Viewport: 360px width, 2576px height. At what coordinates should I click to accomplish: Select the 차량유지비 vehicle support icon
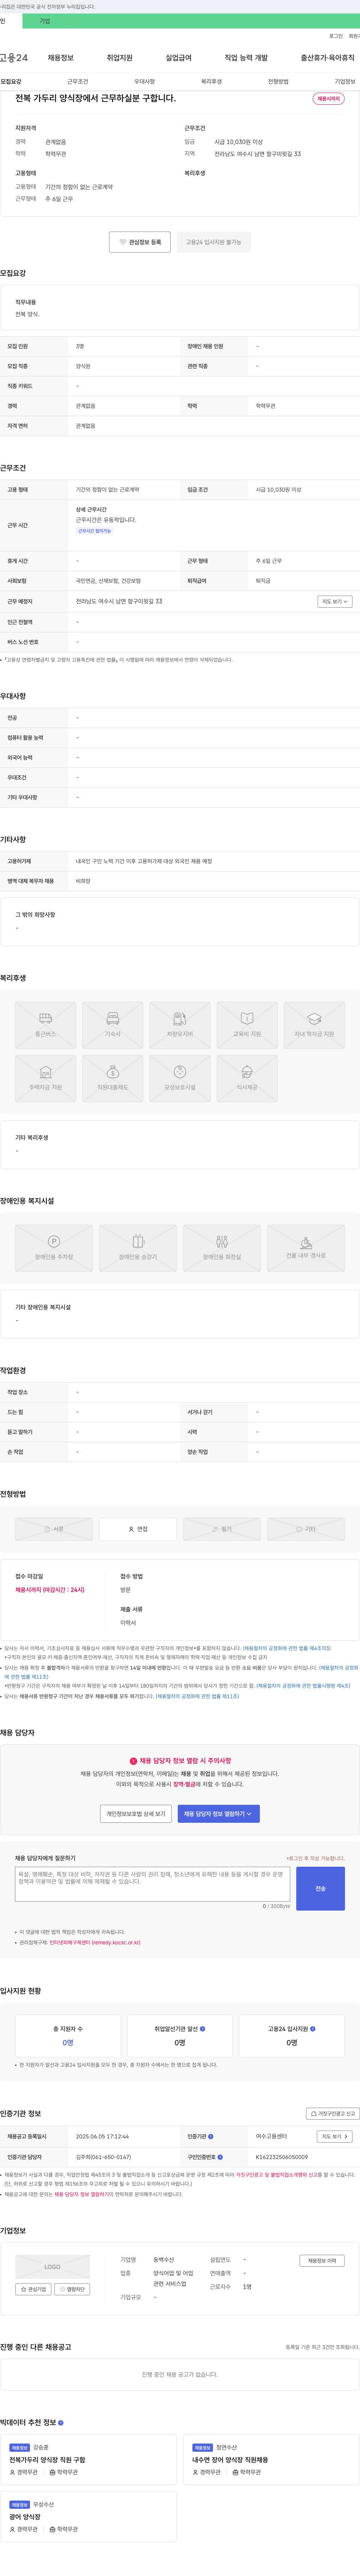180,1024
